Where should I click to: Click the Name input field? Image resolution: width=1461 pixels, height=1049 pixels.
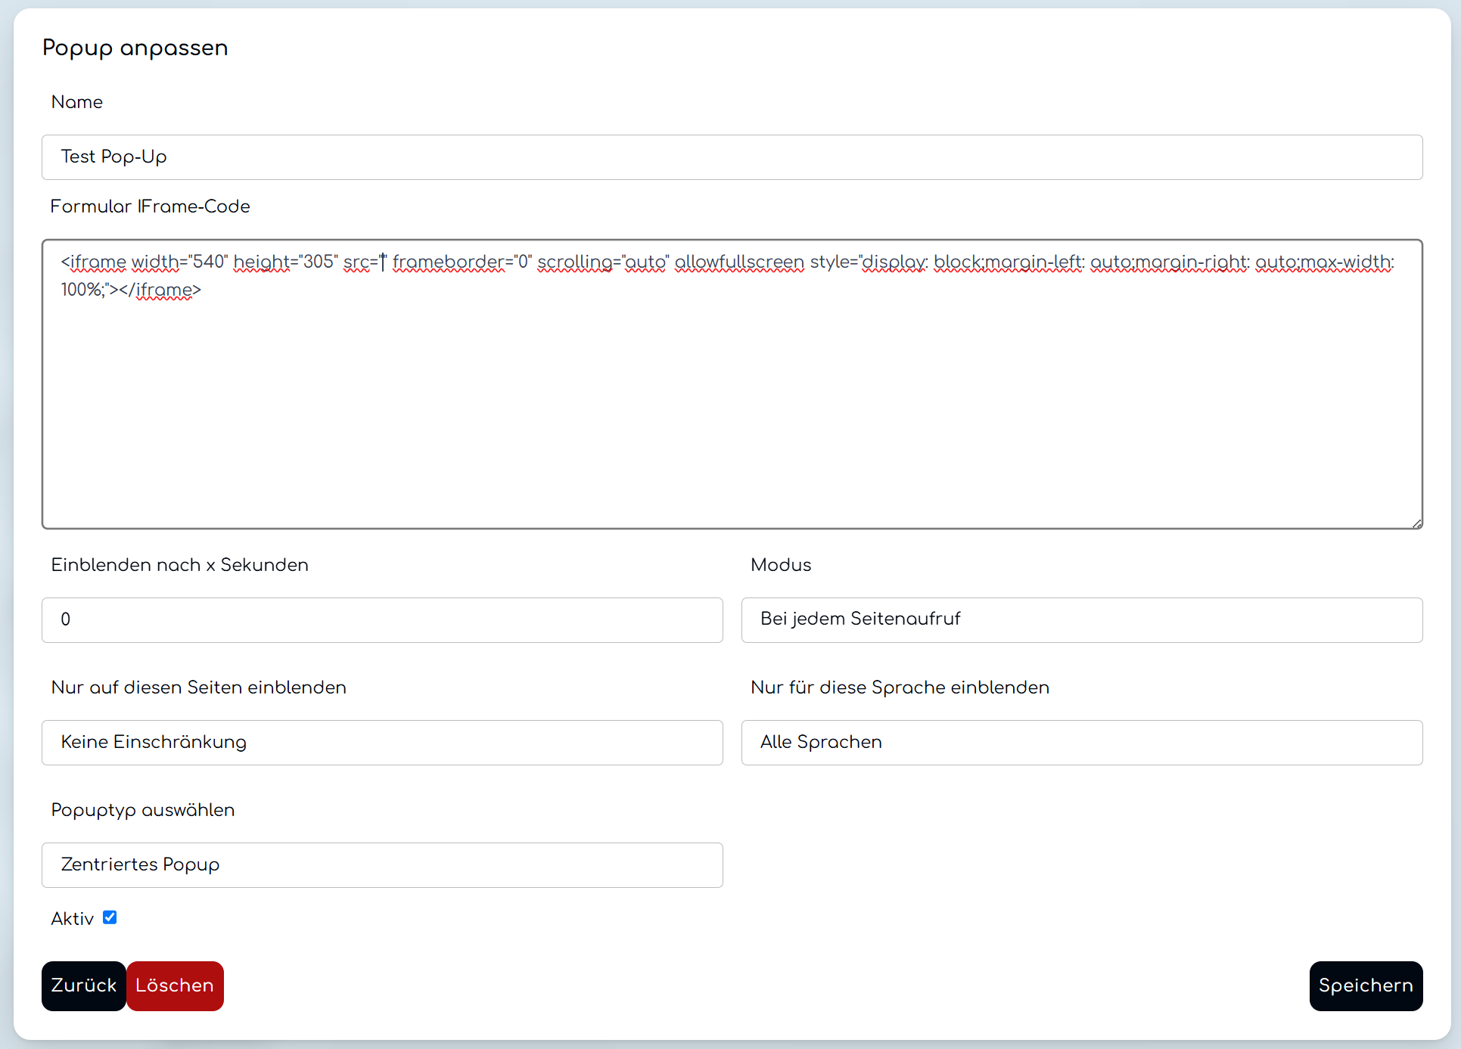(x=732, y=157)
